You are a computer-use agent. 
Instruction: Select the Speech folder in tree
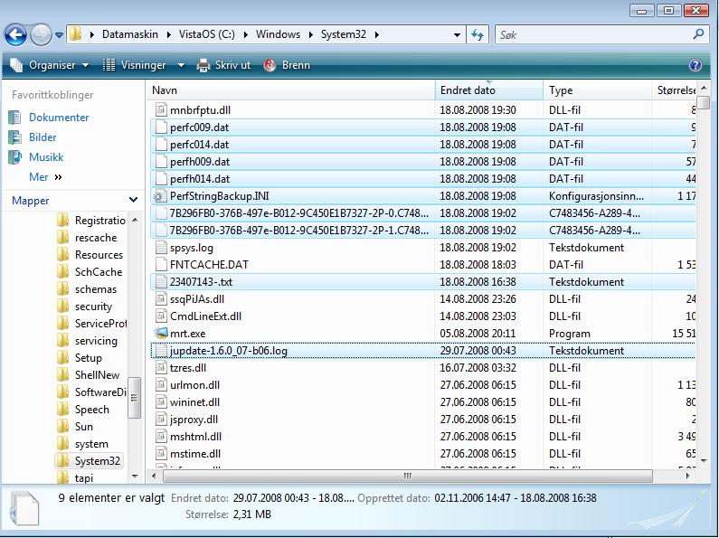91,410
